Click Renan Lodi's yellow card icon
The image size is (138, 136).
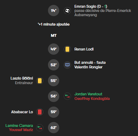click(67, 49)
